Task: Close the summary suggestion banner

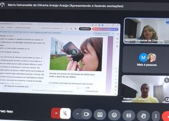Action: point(113,34)
